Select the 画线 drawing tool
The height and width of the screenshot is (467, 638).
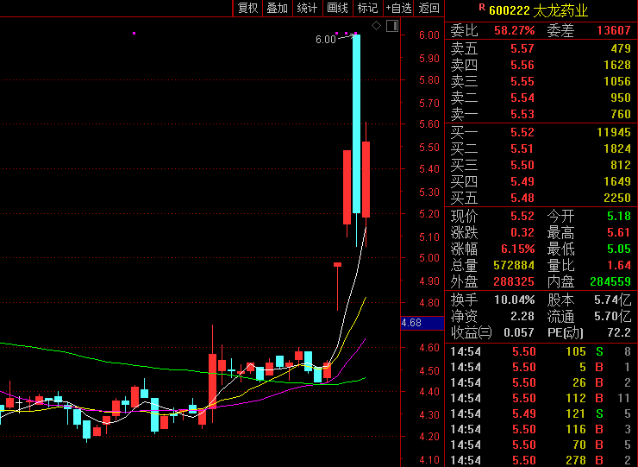(337, 9)
